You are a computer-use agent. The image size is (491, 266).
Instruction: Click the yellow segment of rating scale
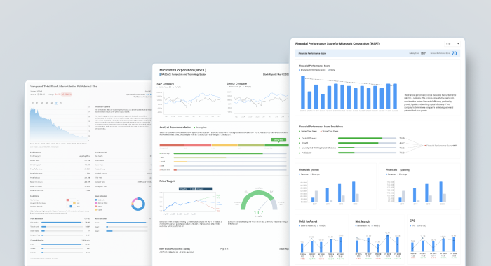point(224,145)
